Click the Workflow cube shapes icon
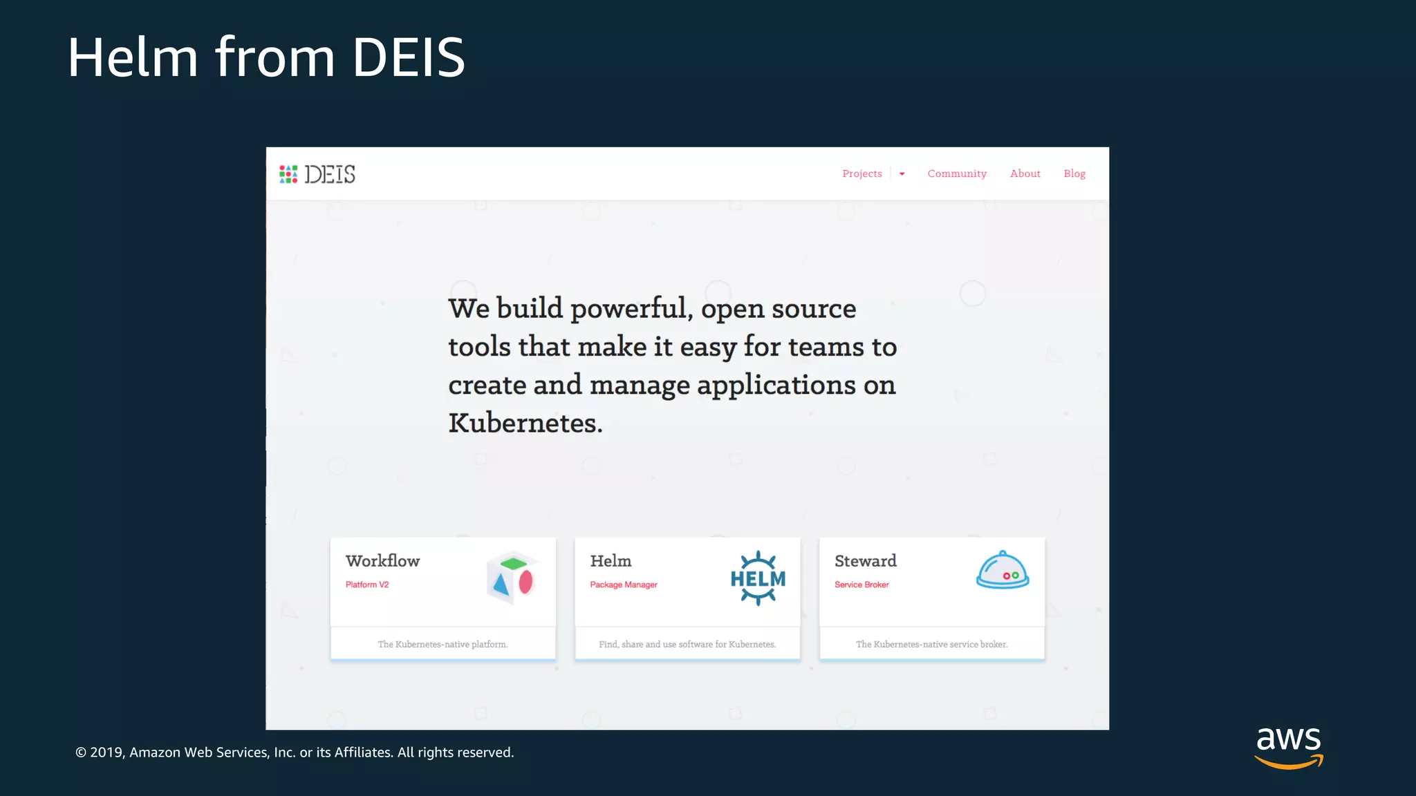The width and height of the screenshot is (1416, 796). tap(512, 578)
